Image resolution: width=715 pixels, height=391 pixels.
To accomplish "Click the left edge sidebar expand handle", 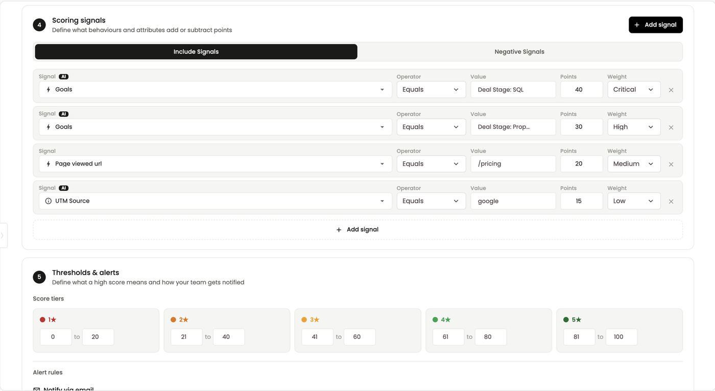I will point(3,235).
